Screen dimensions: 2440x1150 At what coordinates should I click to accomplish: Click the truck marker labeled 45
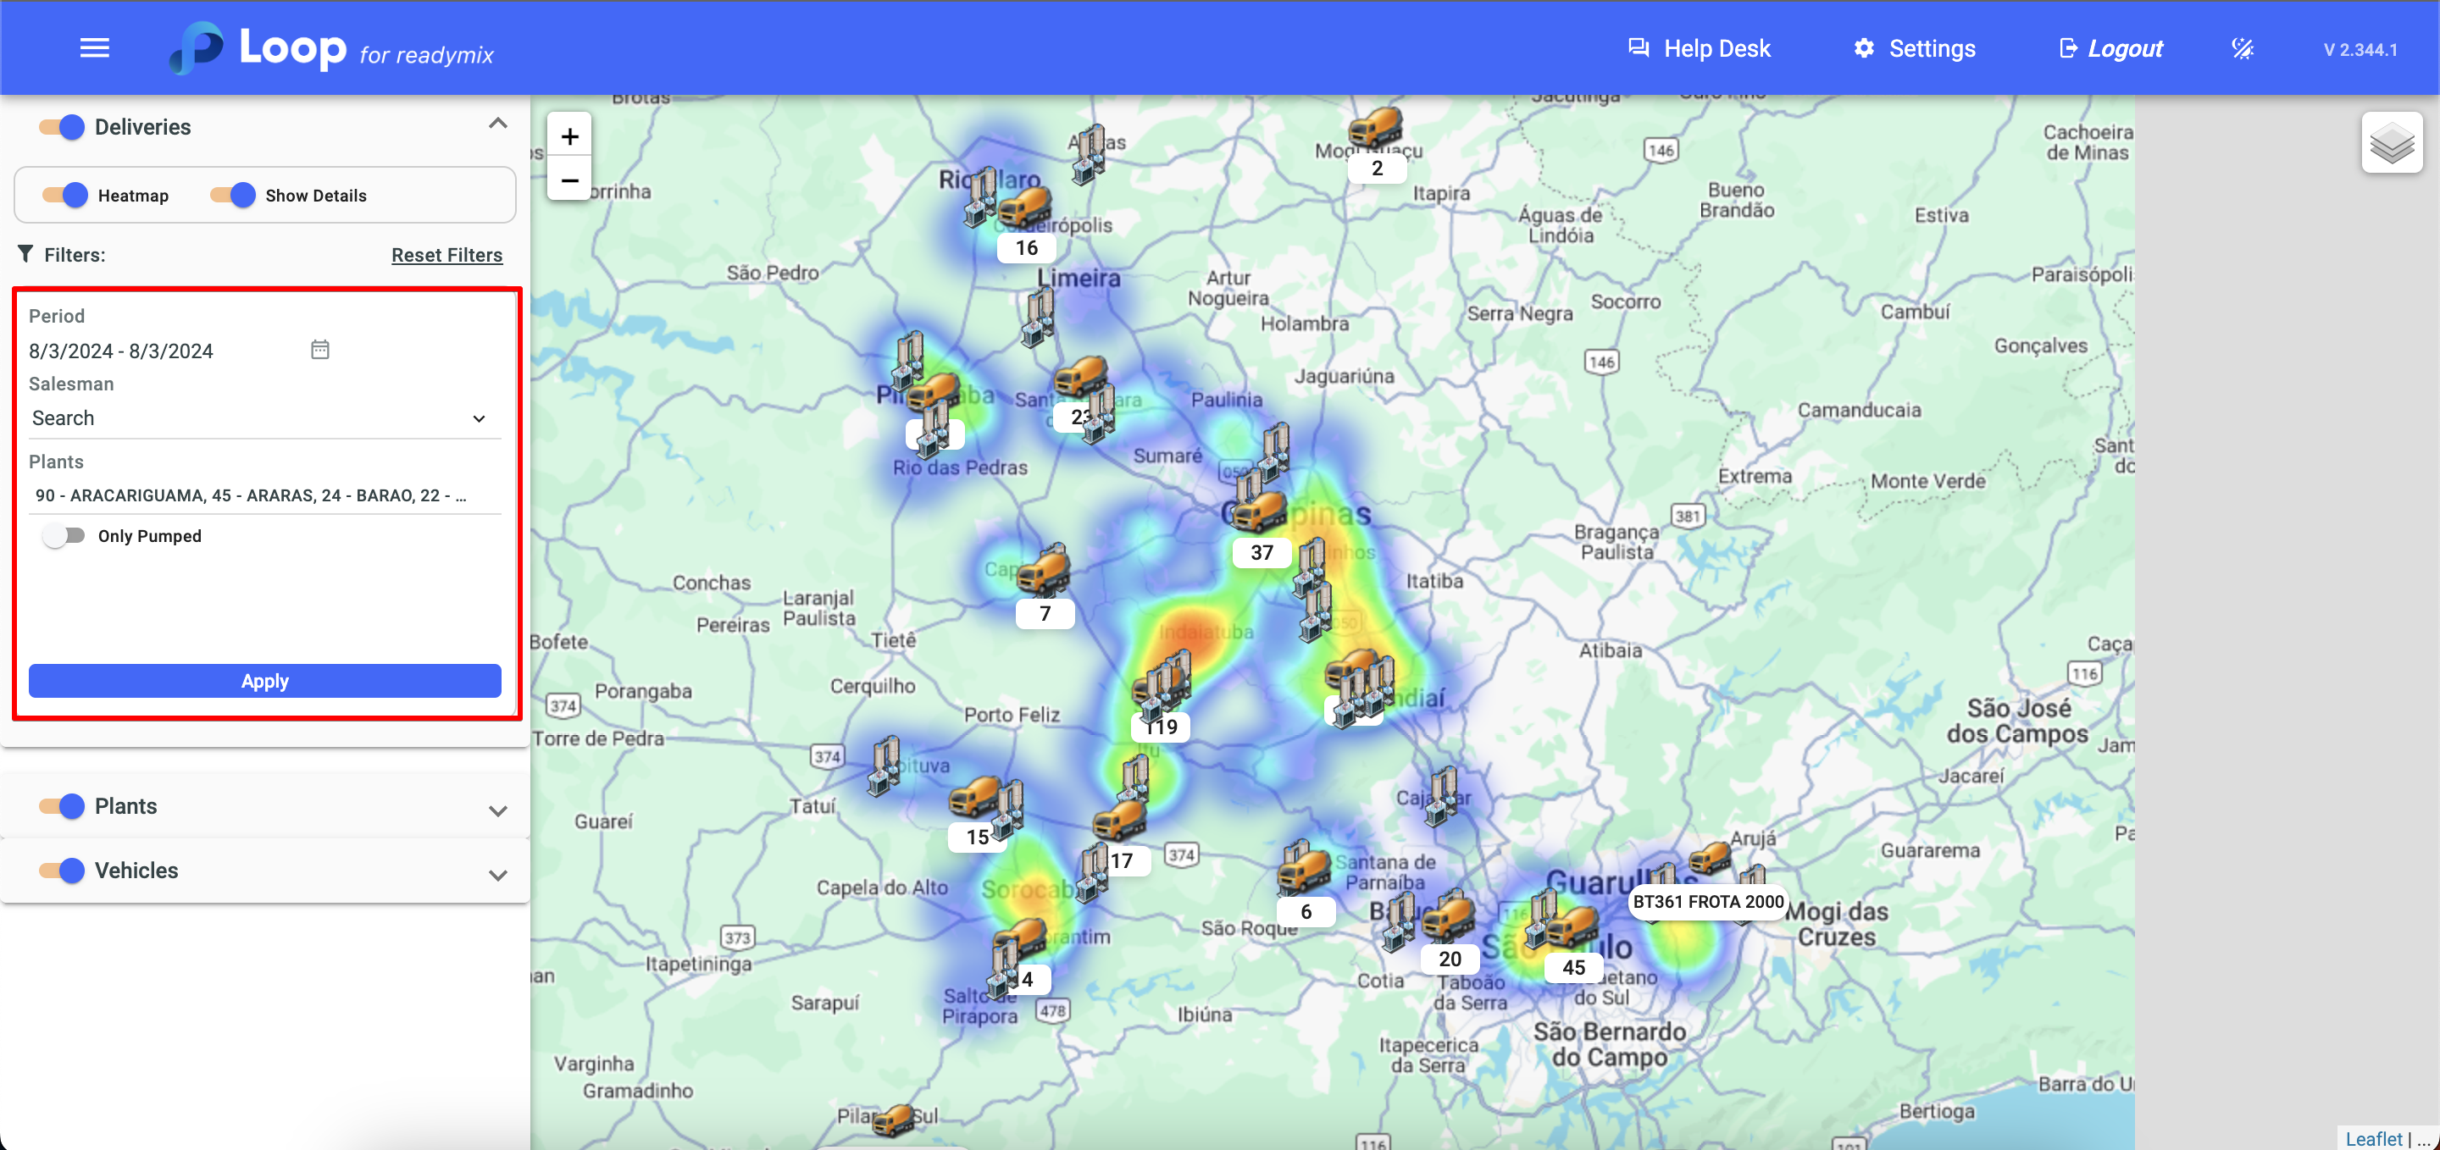click(x=1572, y=927)
